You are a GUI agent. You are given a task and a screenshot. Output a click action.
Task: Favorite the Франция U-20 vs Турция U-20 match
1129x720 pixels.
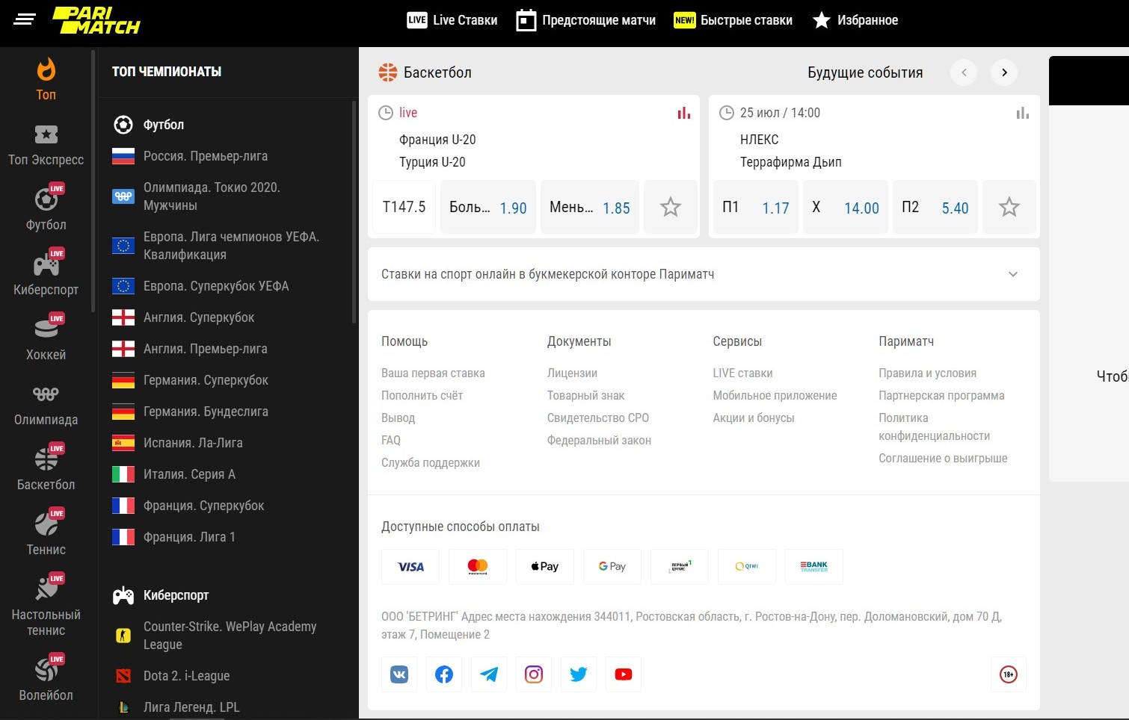tap(671, 207)
